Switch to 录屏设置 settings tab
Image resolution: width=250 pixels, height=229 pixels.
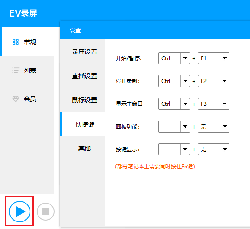pos(83,52)
